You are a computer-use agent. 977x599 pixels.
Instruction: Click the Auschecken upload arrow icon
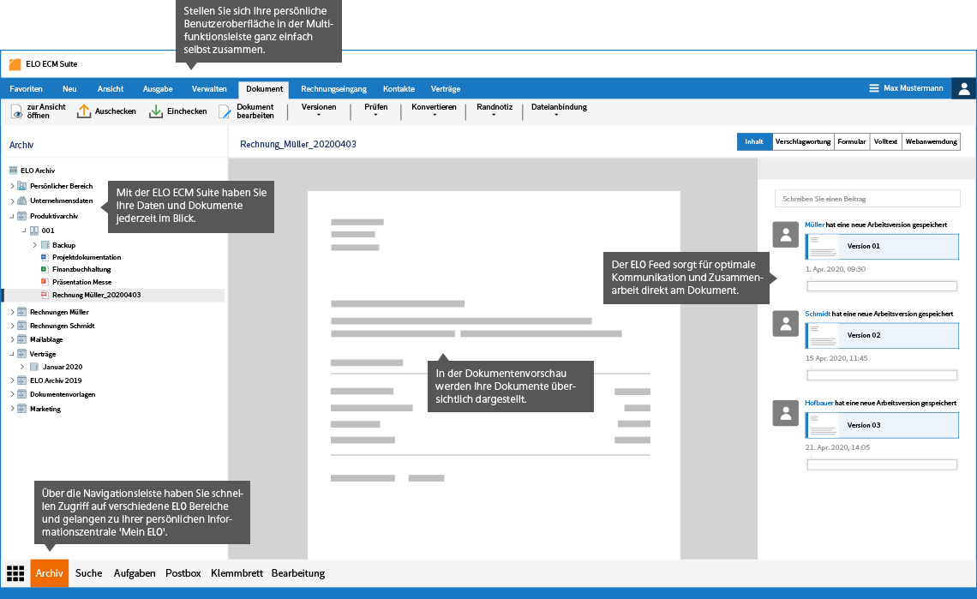(83, 111)
